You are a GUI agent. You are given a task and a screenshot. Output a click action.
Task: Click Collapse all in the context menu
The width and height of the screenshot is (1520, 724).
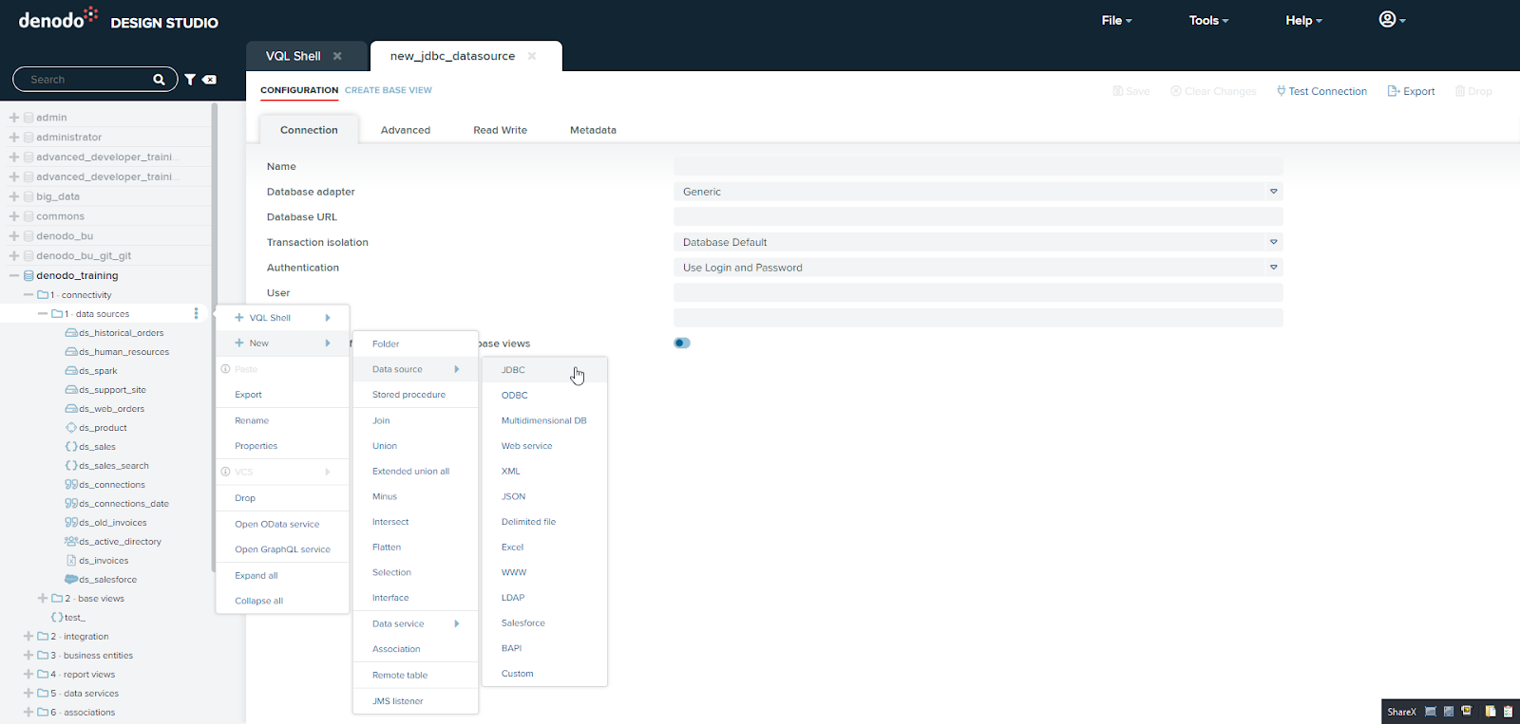[283, 601]
